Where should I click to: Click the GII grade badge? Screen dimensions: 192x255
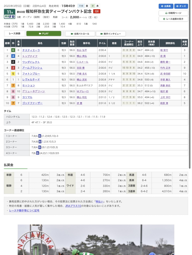pos(97,11)
